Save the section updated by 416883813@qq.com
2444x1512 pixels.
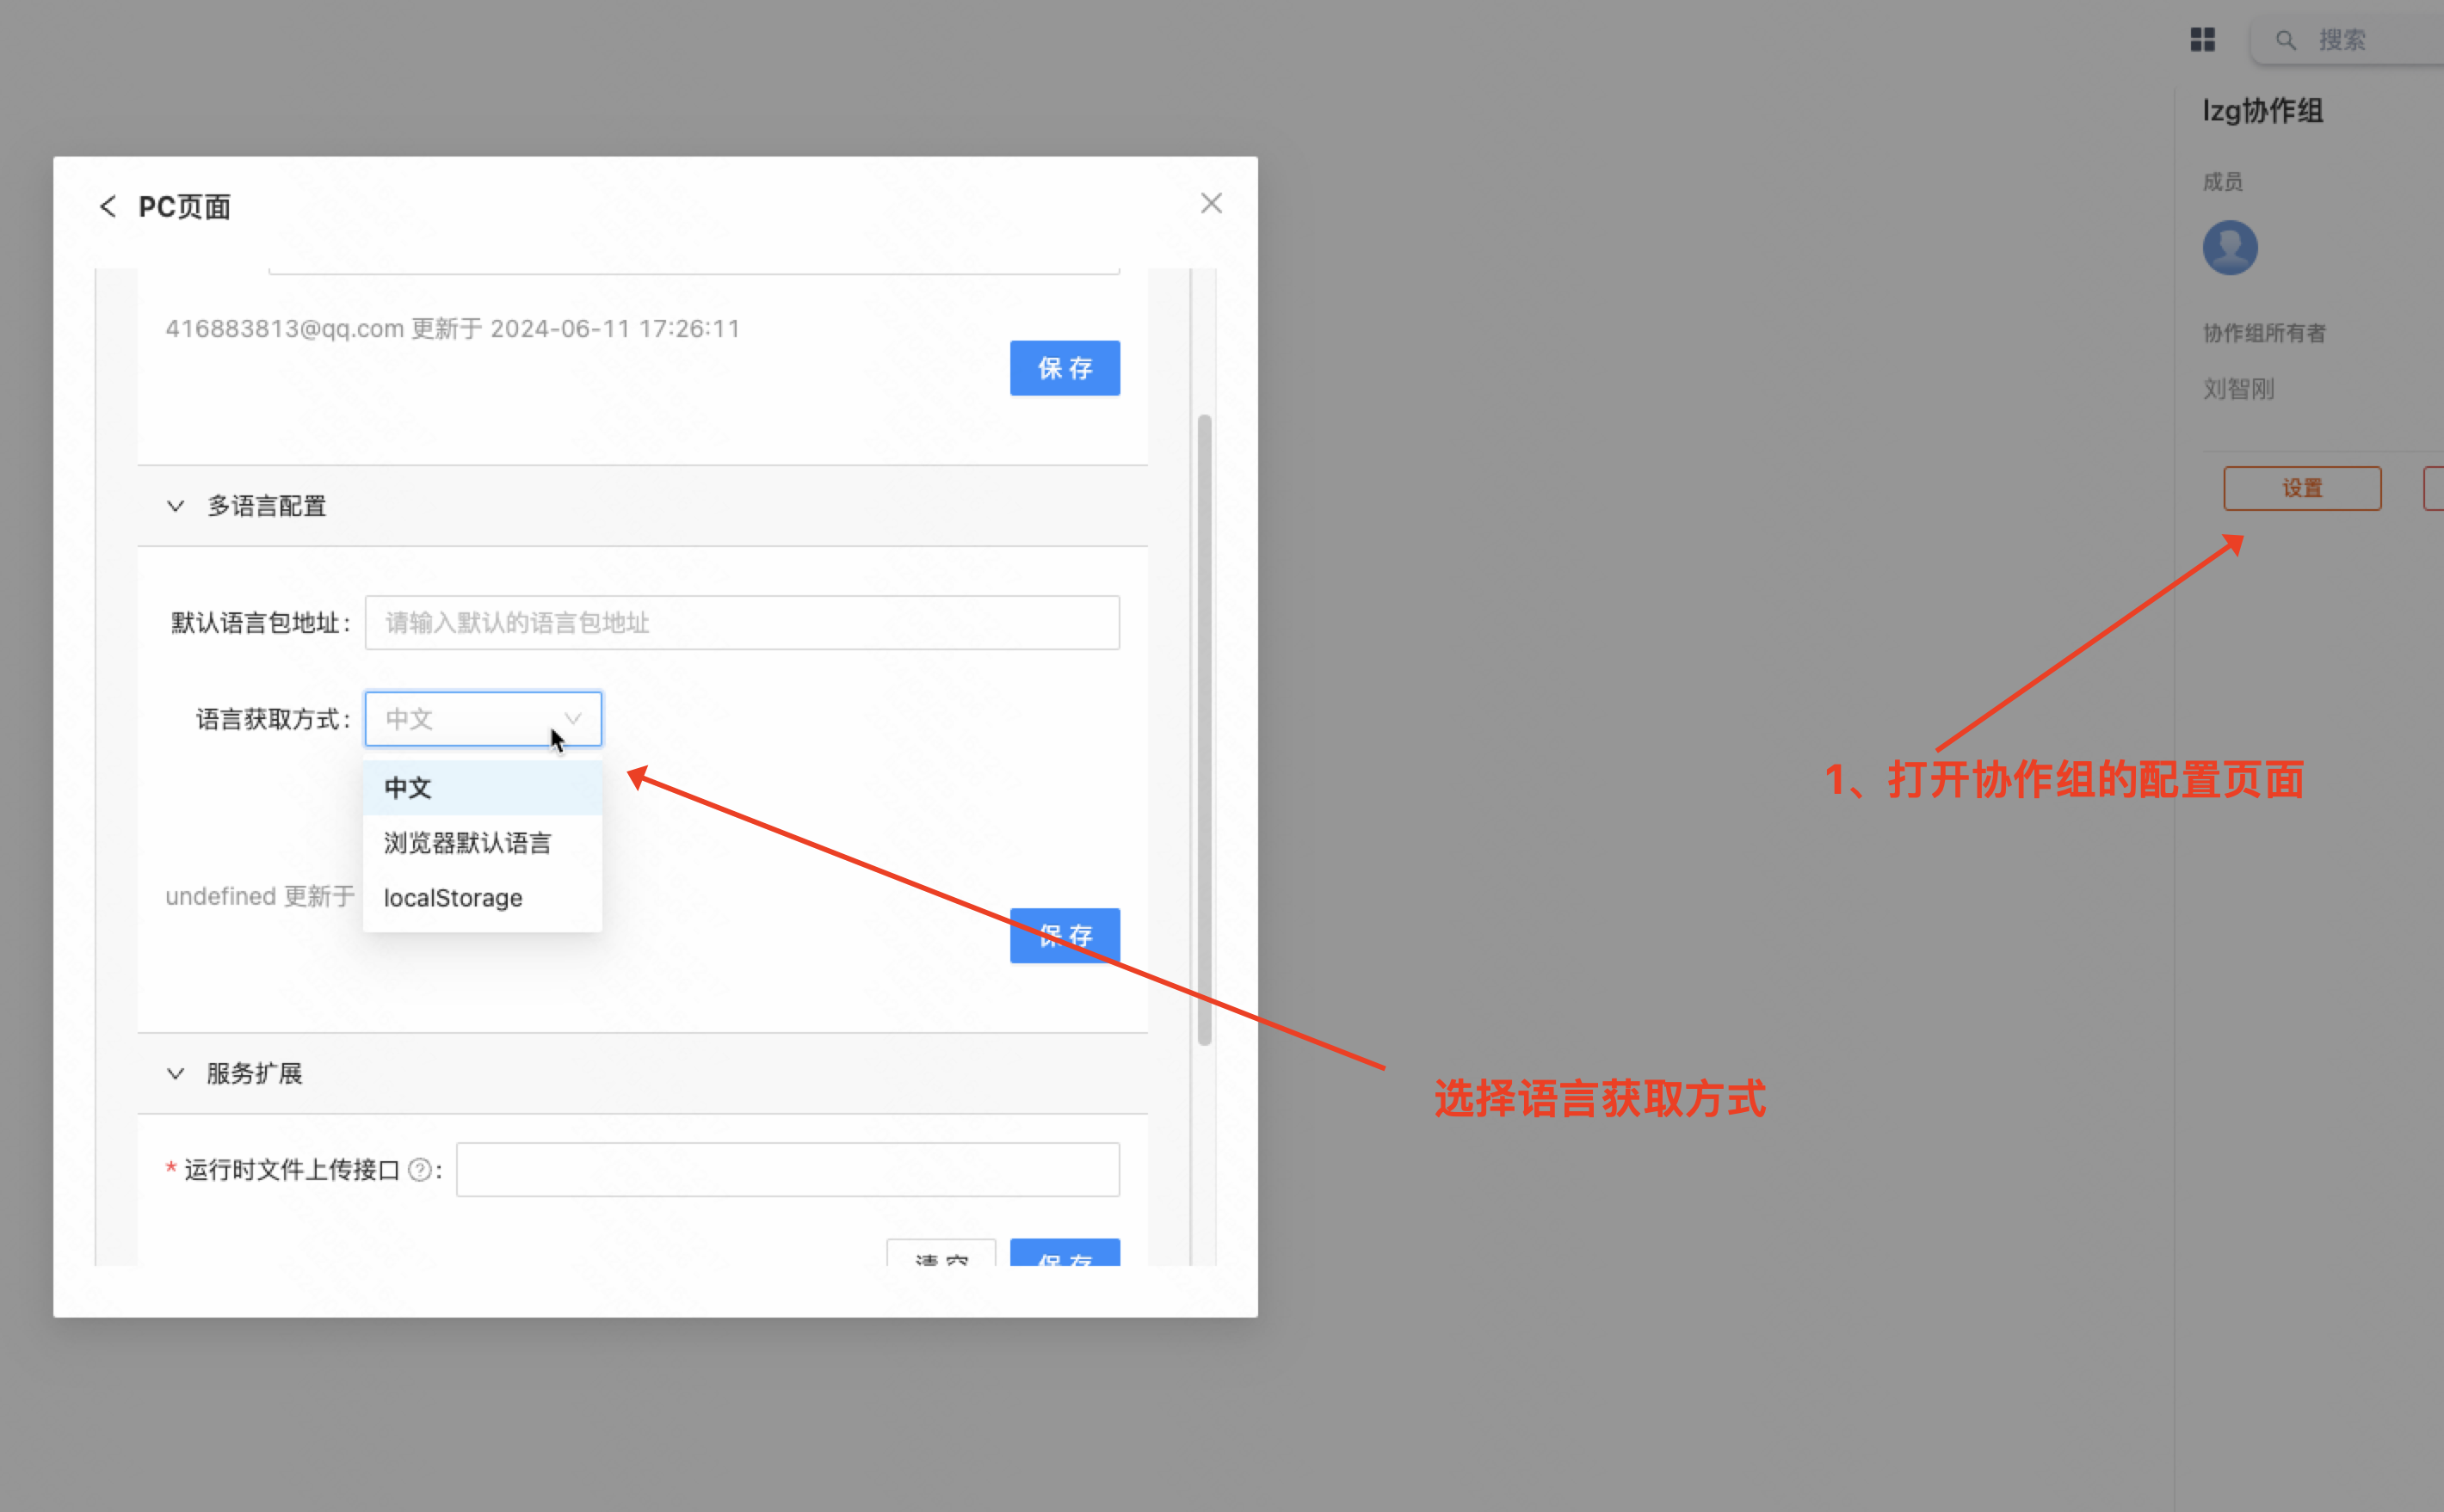[1065, 368]
